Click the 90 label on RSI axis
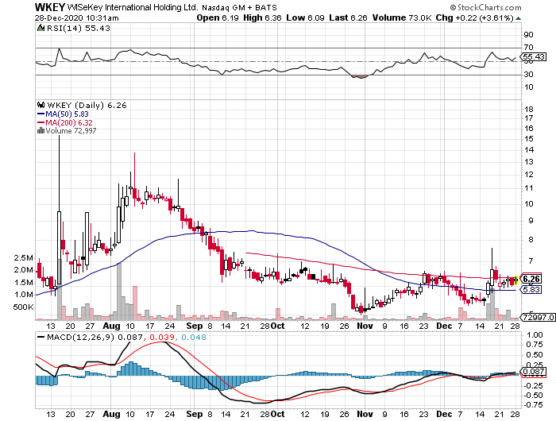This screenshot has height=421, width=556. click(x=528, y=35)
